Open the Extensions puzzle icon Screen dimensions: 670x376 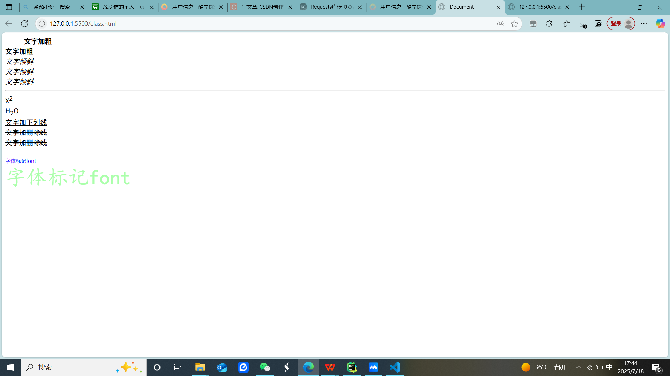549,24
